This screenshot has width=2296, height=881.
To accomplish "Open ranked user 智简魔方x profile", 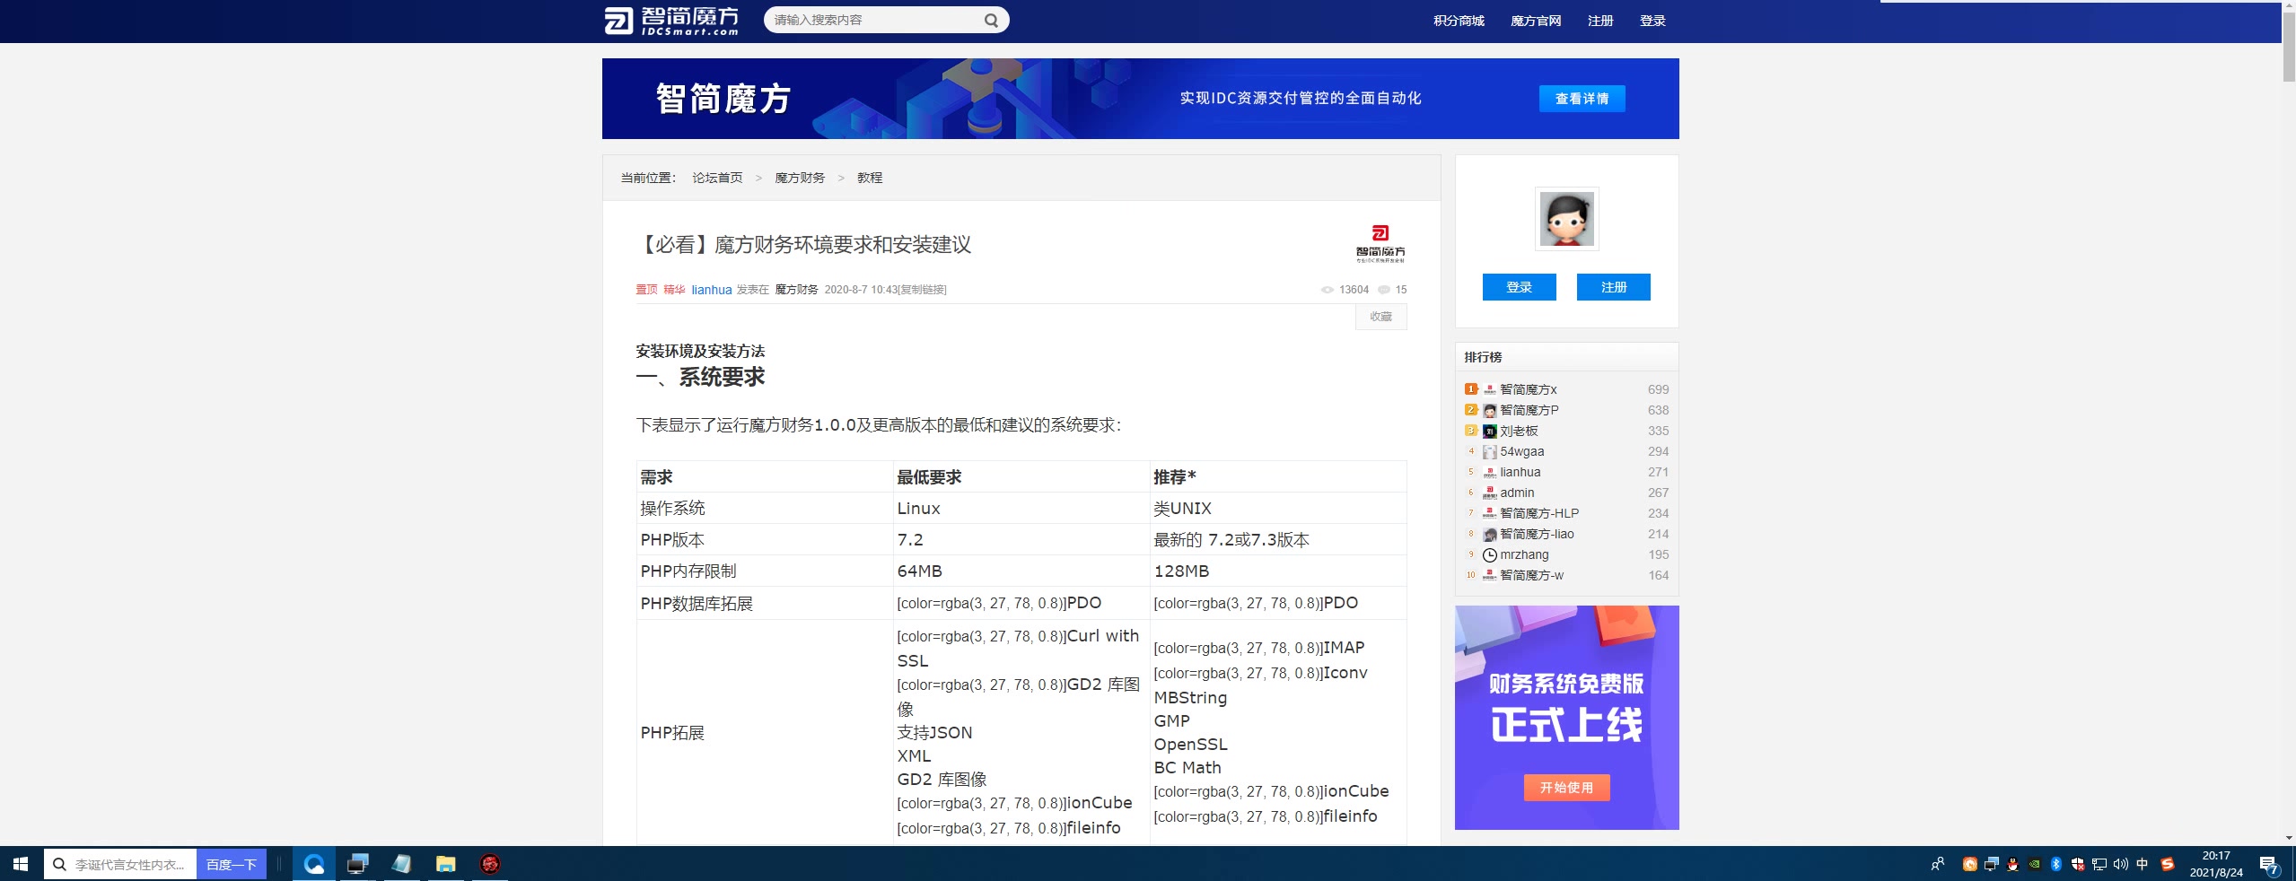I will [x=1528, y=389].
